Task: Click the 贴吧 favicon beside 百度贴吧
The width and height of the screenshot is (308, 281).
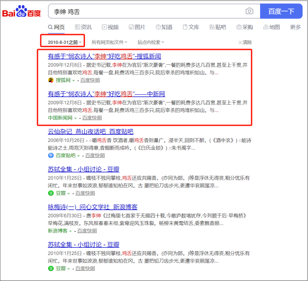Action: pyautogui.click(x=51, y=155)
